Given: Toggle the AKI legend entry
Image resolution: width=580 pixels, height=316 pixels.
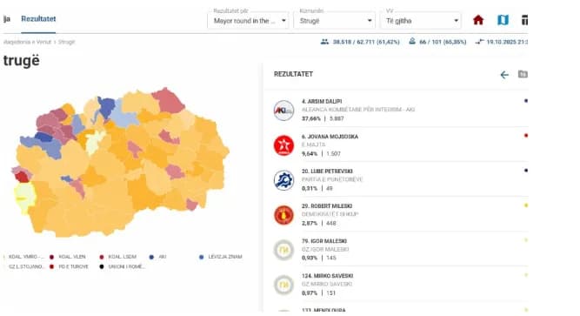Looking at the screenshot, I should pyautogui.click(x=158, y=257).
